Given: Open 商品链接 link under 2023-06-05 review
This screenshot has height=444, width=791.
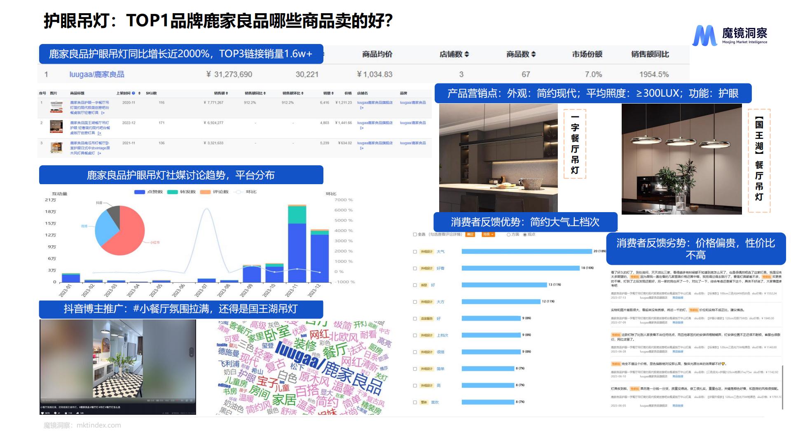Looking at the screenshot, I should 678,405.
